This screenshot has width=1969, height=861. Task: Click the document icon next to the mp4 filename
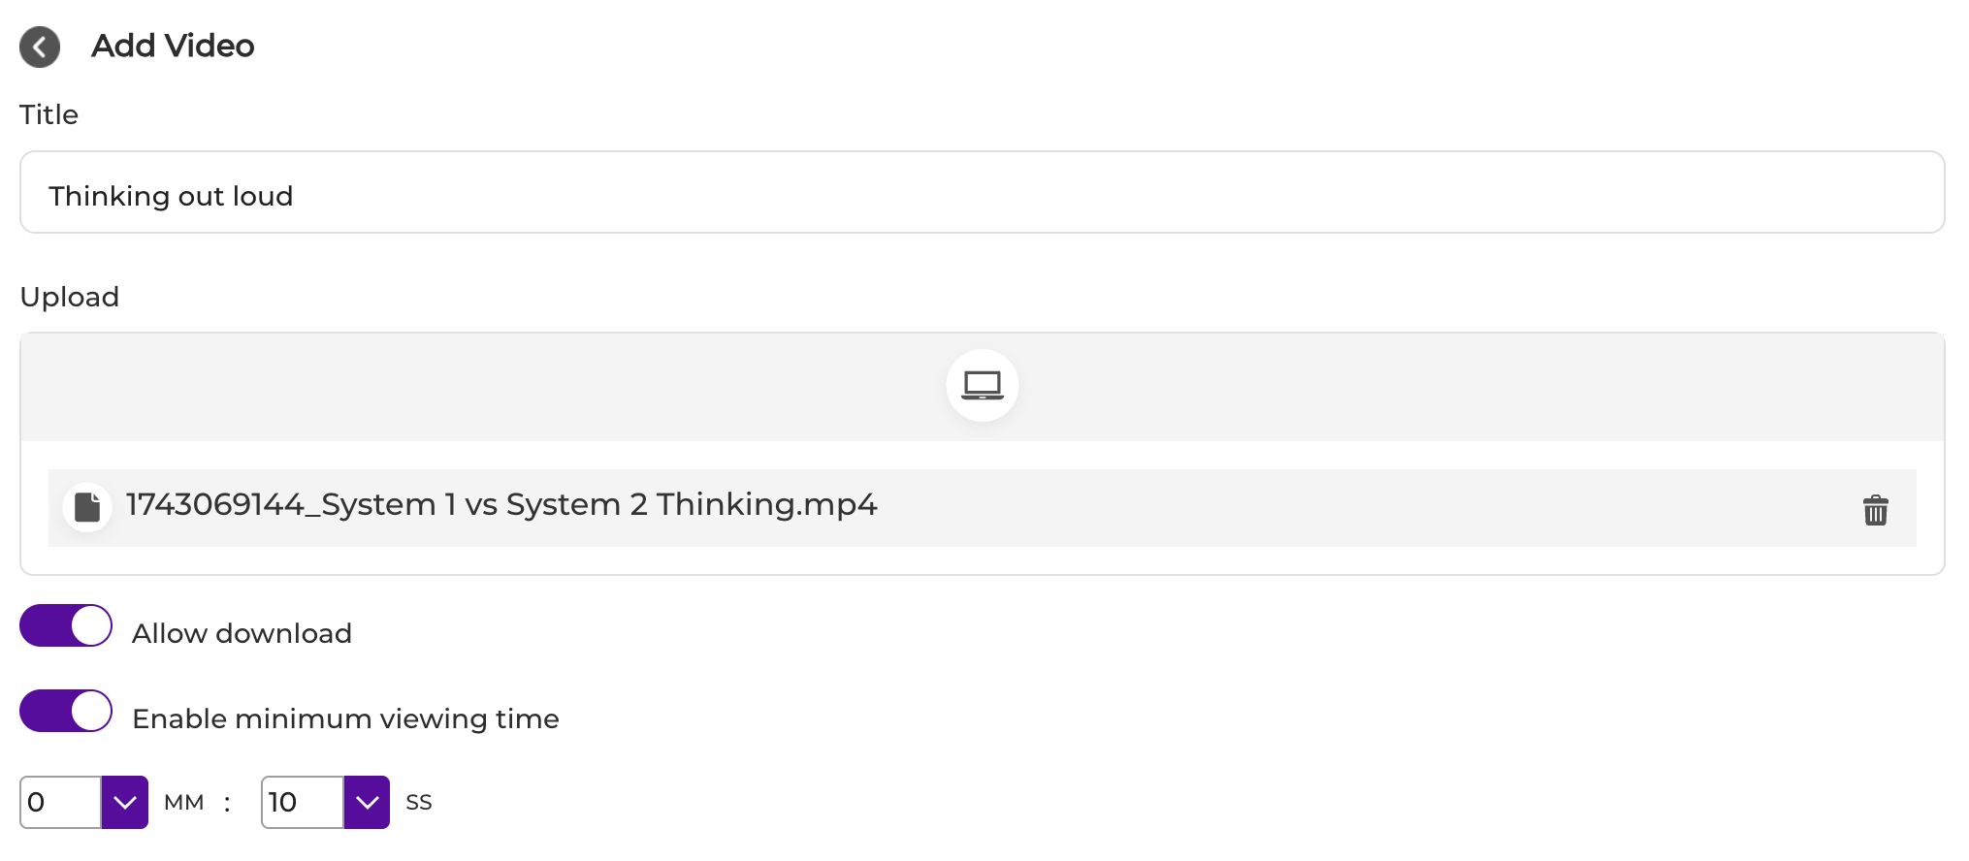tap(87, 507)
